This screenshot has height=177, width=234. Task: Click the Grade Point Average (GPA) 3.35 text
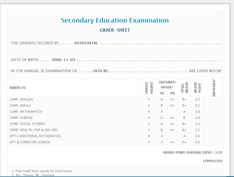(x=192, y=153)
